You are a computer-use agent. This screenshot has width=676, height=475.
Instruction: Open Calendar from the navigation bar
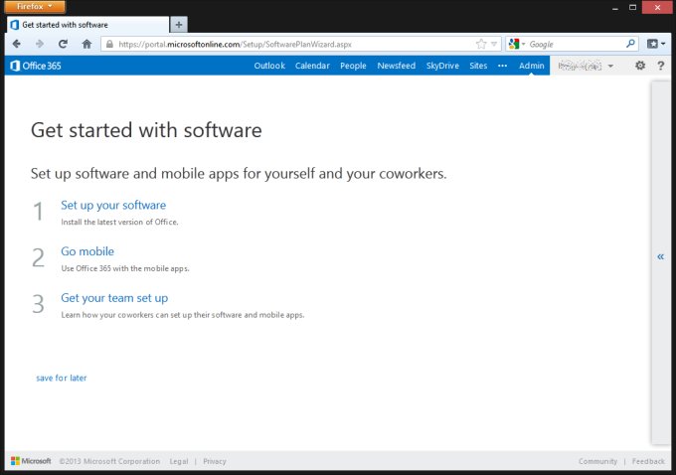(x=312, y=66)
